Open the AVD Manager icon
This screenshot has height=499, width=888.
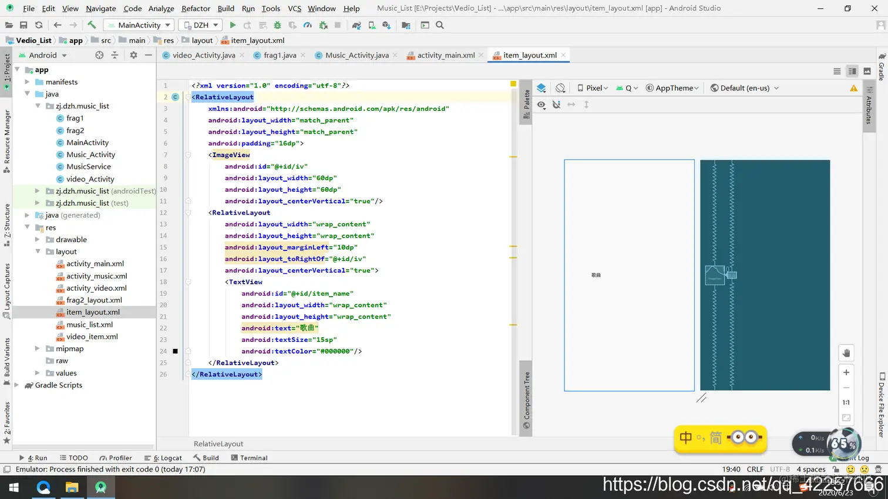click(x=372, y=25)
